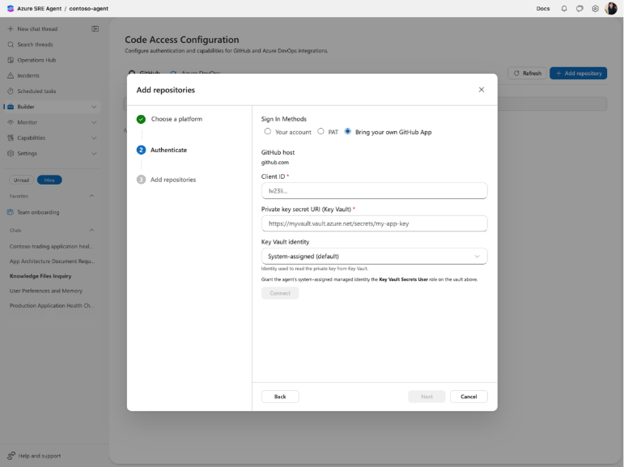The height and width of the screenshot is (467, 624).
Task: Open Contoso-trading application health chat
Action: coord(51,246)
